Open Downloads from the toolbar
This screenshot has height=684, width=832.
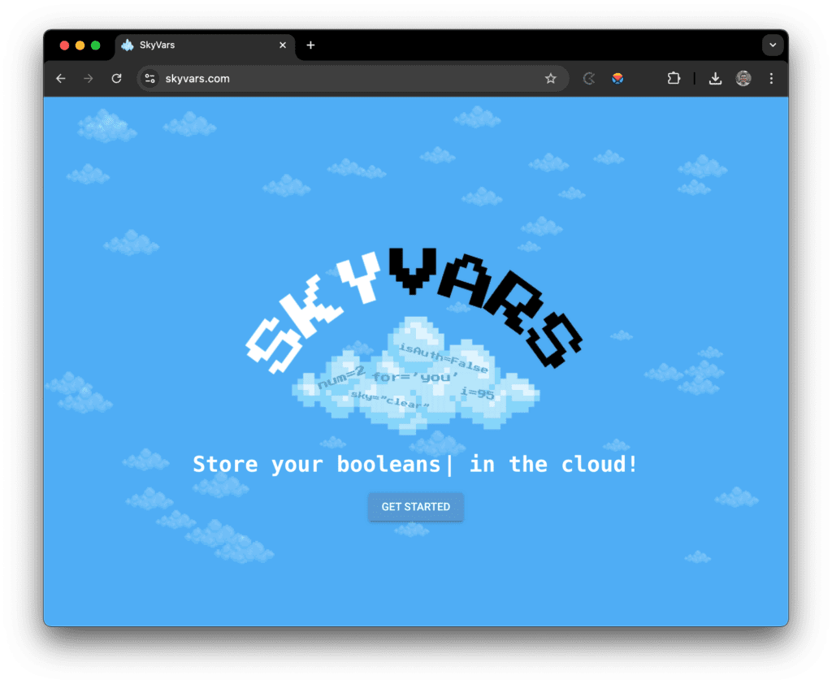tap(715, 78)
